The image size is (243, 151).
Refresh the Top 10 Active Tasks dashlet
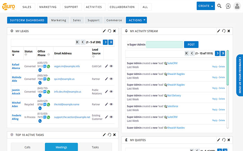click(109, 135)
